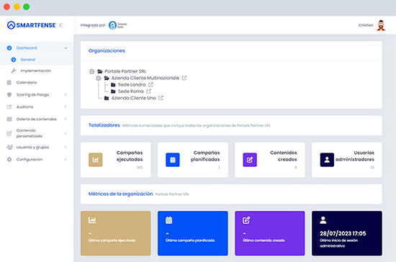Select General under Dashboard
396x262 pixels.
click(x=28, y=60)
